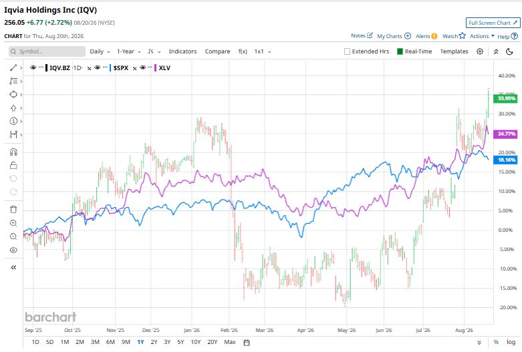Open the 1x1 grid layout dropdown
Viewport: 522px width, 352px height.
(263, 51)
